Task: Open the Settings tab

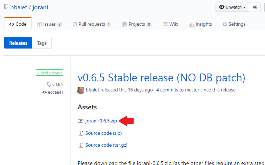Action: coord(234,24)
